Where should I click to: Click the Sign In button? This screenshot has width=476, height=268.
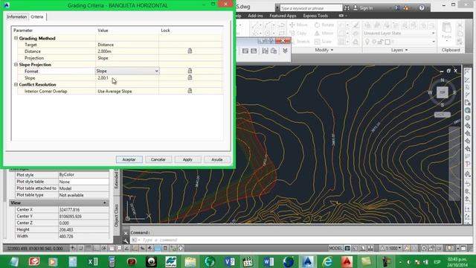[363, 8]
